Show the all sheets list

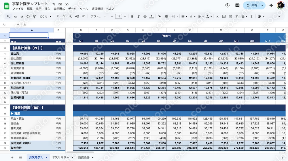click(20, 158)
